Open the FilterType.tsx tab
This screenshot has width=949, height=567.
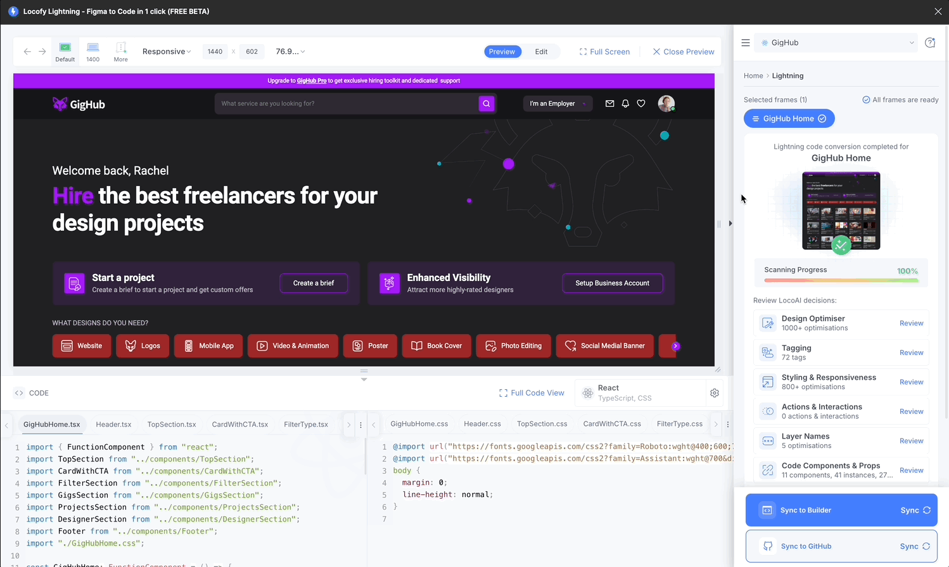click(306, 425)
